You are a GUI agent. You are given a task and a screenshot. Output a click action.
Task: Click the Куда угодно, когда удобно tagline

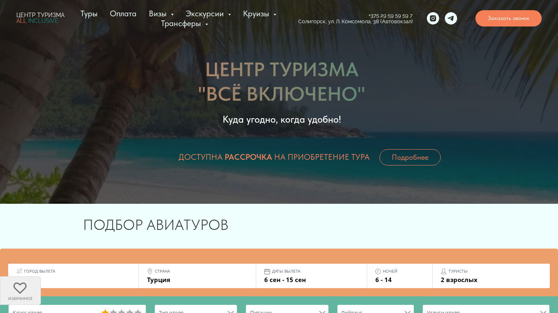pyautogui.click(x=282, y=119)
